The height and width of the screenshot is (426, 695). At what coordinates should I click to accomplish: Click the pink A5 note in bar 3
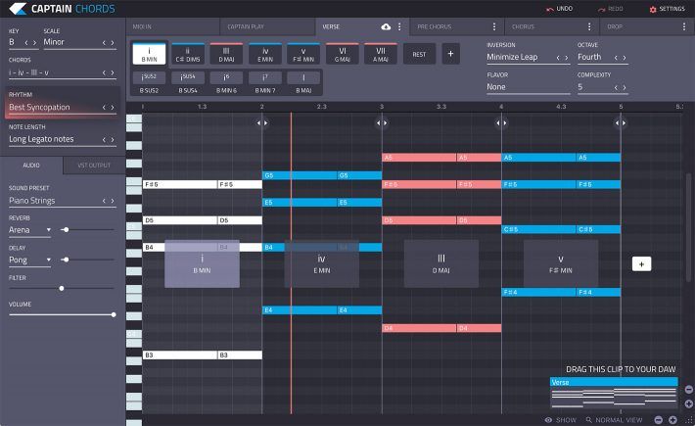click(419, 158)
